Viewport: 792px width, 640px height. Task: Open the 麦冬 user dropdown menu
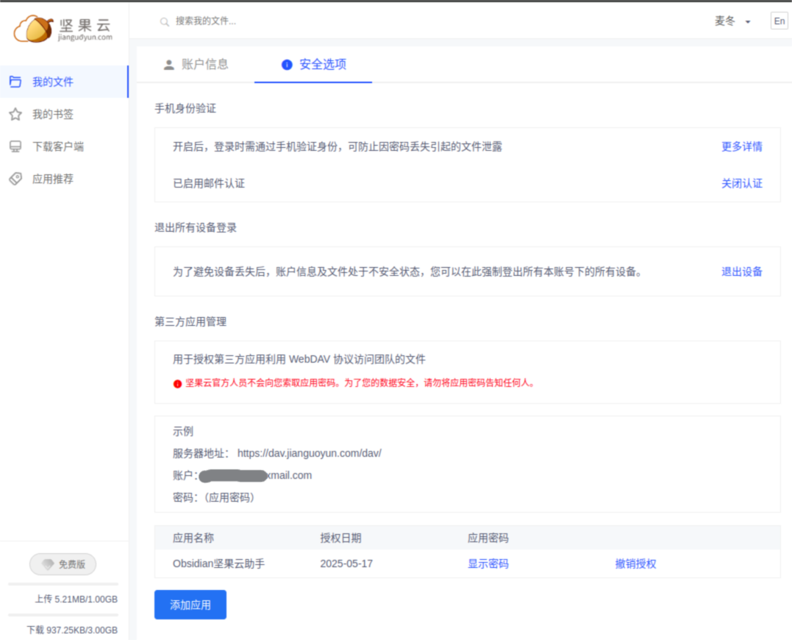[732, 21]
